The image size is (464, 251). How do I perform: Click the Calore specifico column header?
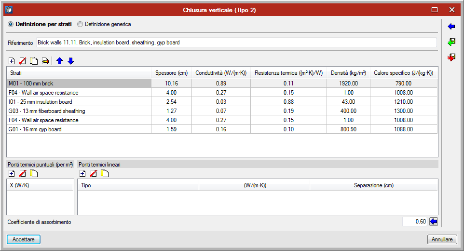[403, 73]
